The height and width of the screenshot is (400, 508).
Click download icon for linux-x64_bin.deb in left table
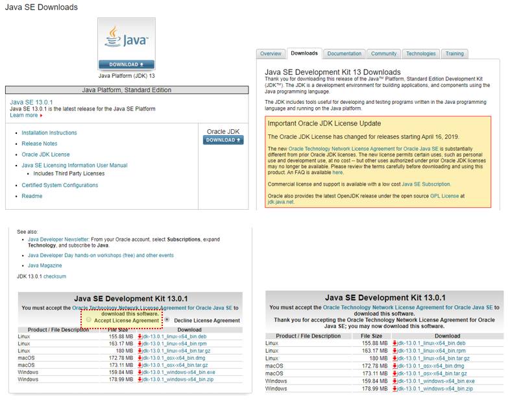(139, 336)
